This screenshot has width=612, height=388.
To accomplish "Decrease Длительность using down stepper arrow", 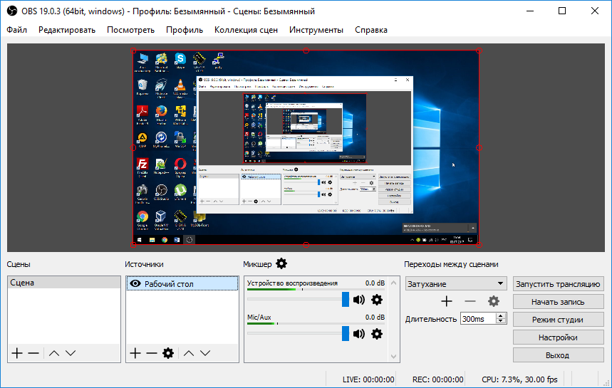I will click(501, 321).
